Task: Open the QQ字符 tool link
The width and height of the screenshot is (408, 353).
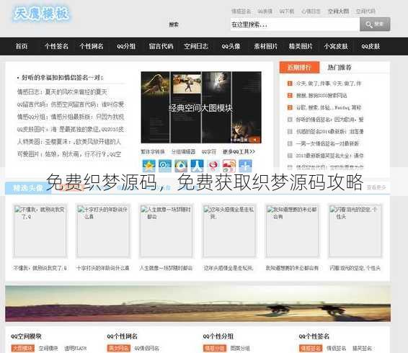Action: point(208,152)
